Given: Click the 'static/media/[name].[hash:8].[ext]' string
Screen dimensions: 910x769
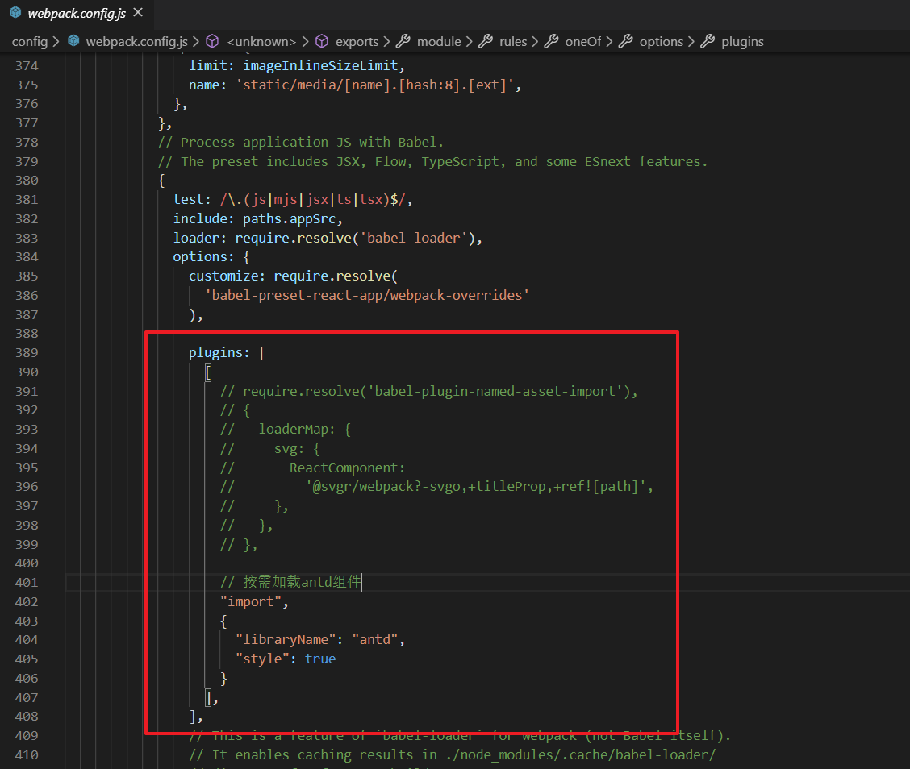Looking at the screenshot, I should click(x=375, y=85).
